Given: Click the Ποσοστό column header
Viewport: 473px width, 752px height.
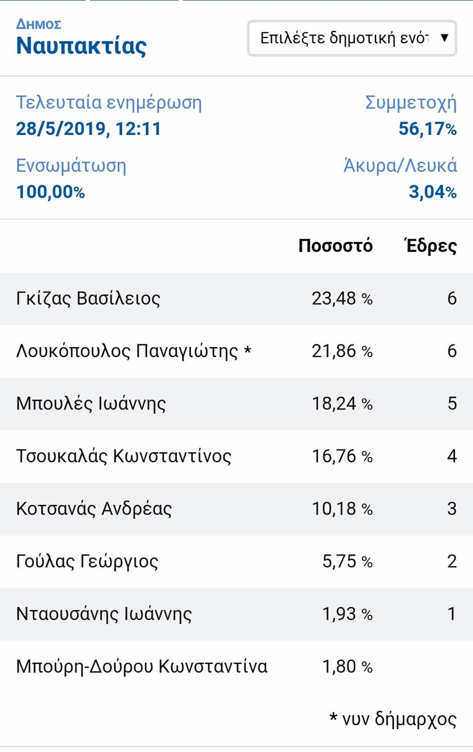Looking at the screenshot, I should coord(335,246).
